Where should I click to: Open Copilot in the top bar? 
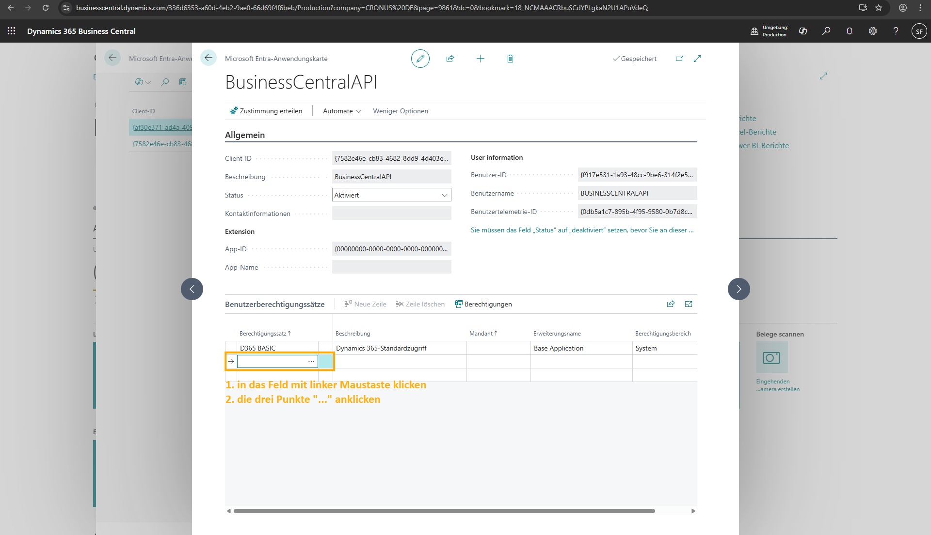[x=803, y=31]
